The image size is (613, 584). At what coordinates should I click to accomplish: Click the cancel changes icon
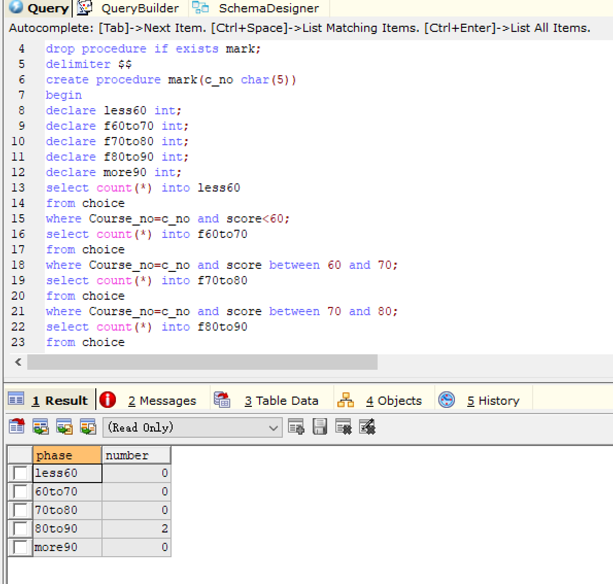coord(367,426)
